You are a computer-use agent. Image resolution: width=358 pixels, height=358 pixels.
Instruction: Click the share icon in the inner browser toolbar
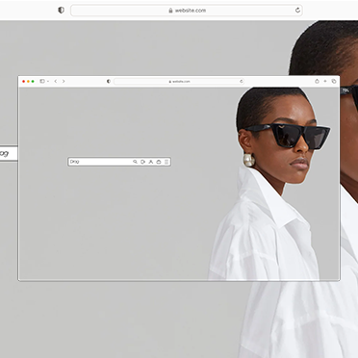coord(317,81)
